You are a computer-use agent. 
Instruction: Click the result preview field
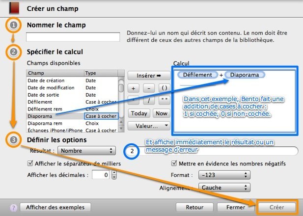[x=211, y=151]
